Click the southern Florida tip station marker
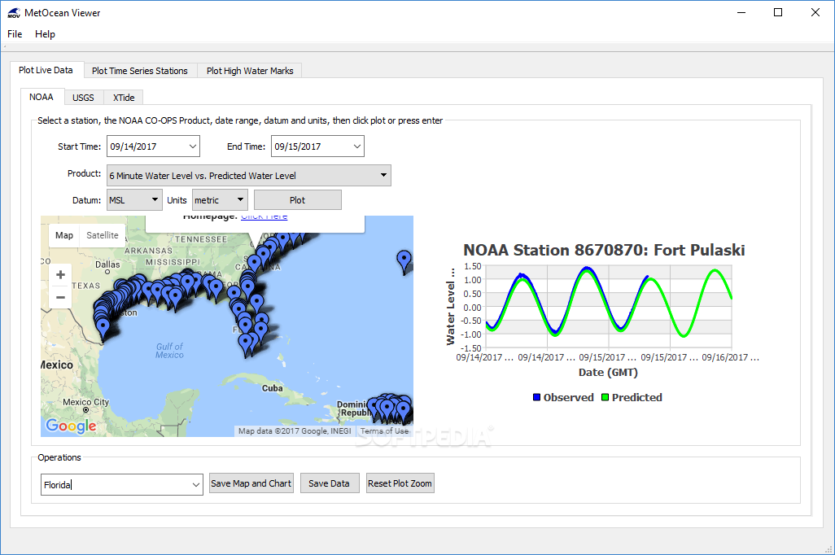Image resolution: width=835 pixels, height=555 pixels. click(246, 344)
